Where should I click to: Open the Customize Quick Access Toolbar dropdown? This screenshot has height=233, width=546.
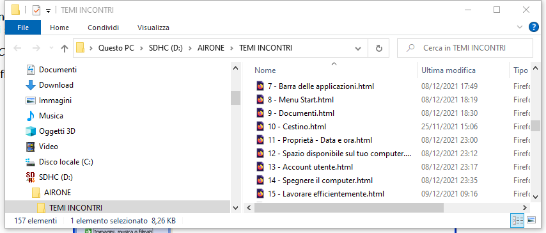tap(49, 11)
